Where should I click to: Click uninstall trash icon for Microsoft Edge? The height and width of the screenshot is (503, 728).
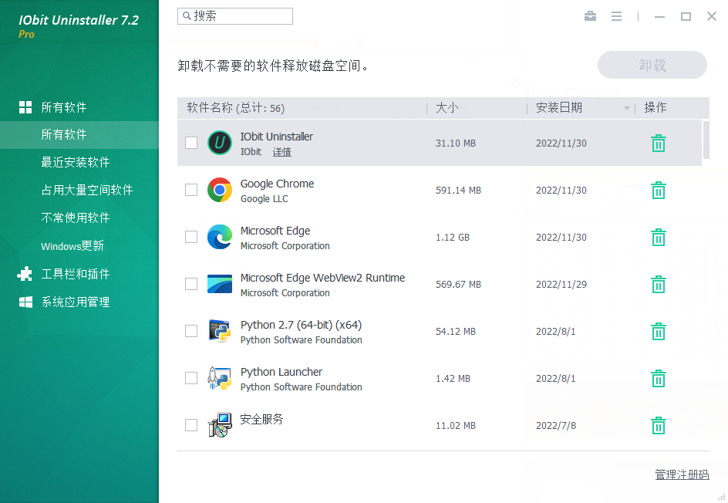tap(658, 238)
